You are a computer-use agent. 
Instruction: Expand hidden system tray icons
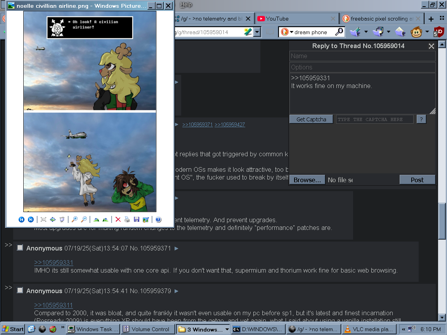click(404, 329)
